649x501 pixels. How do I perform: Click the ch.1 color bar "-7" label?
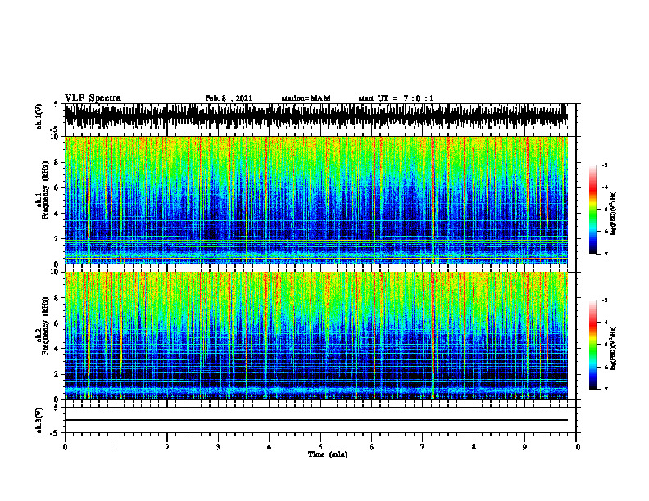604,254
